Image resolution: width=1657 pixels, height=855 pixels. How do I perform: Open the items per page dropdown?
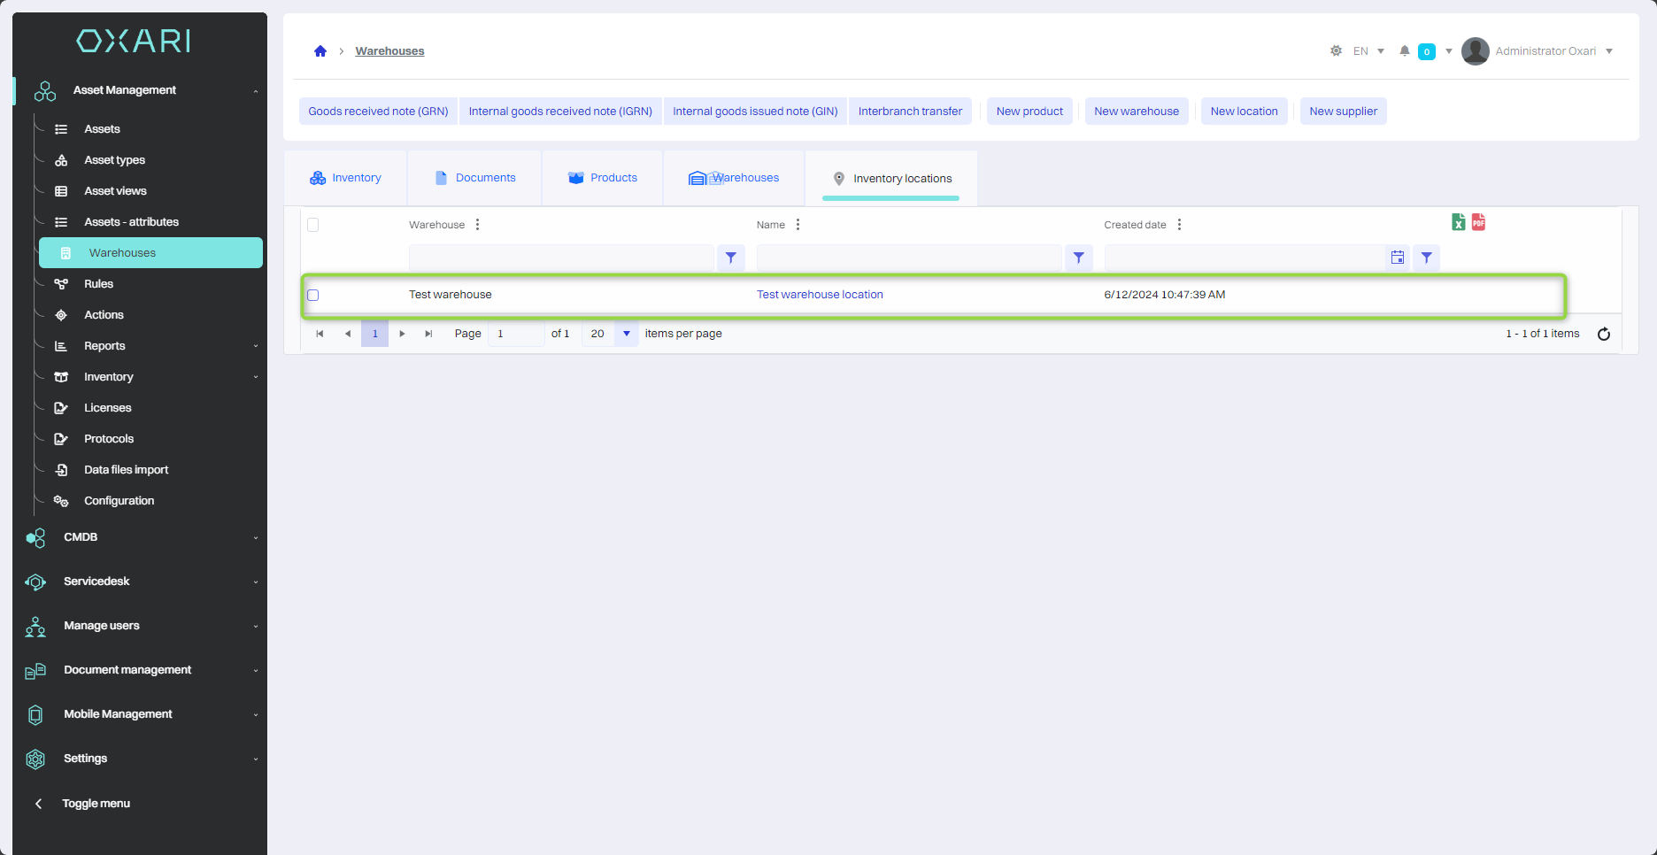(x=626, y=334)
